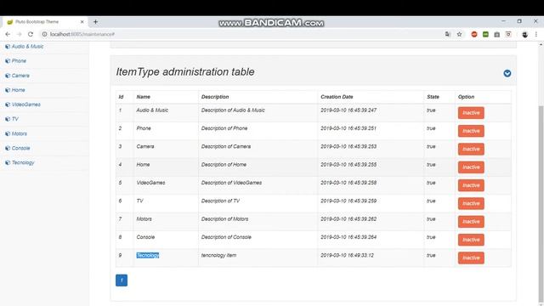Click the browser back arrow
544x306 pixels.
click(8, 34)
